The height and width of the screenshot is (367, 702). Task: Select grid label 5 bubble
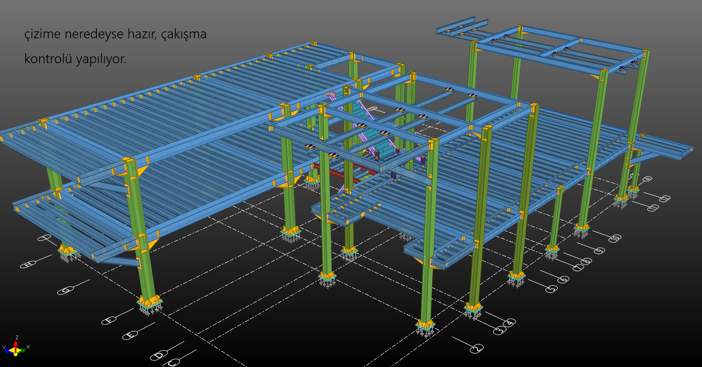pos(551,289)
